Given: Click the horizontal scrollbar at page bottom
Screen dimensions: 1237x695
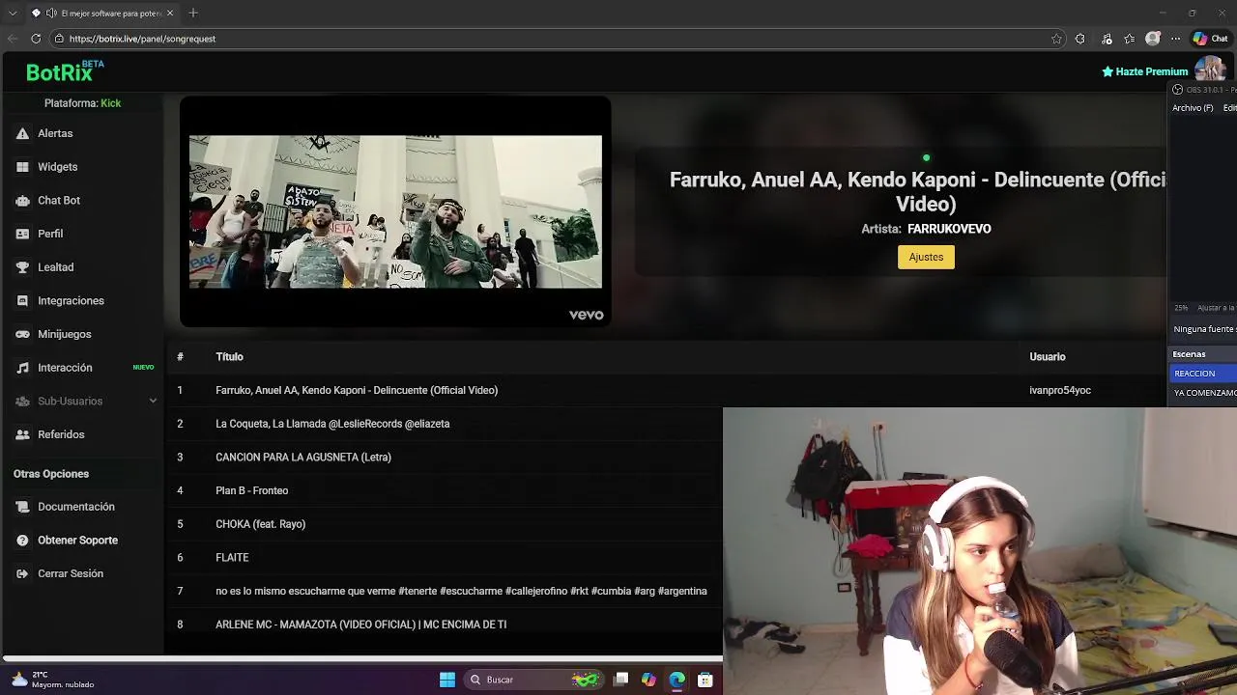Looking at the screenshot, I should pos(361,660).
